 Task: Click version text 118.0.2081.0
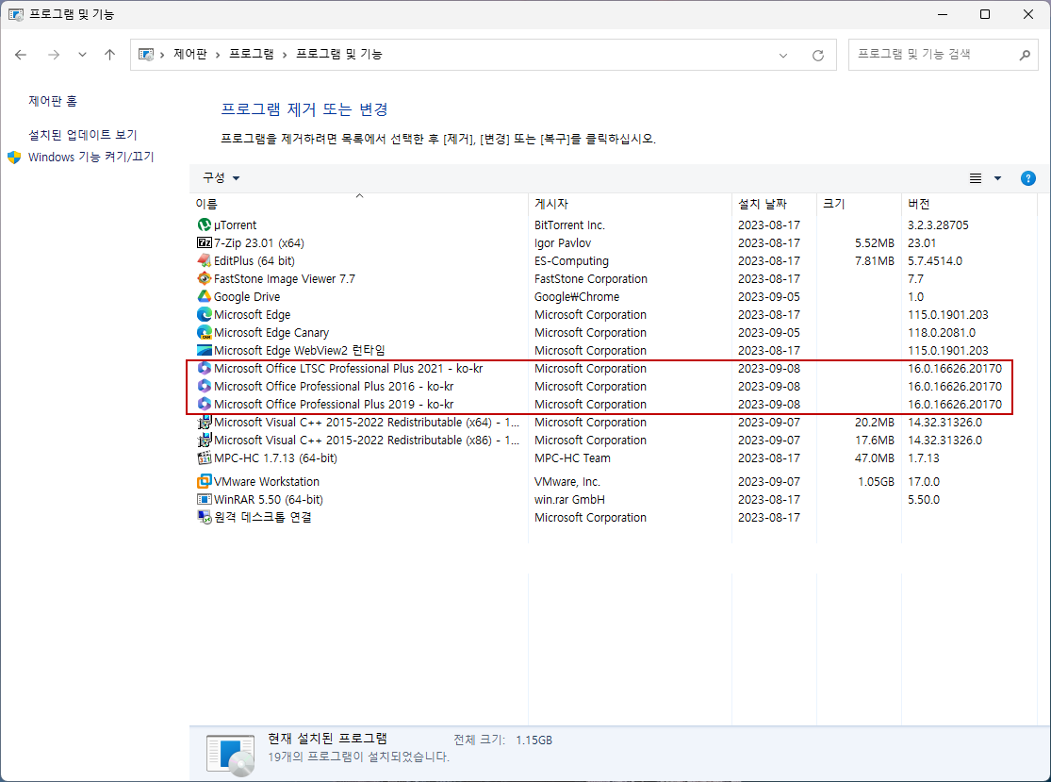click(x=941, y=332)
